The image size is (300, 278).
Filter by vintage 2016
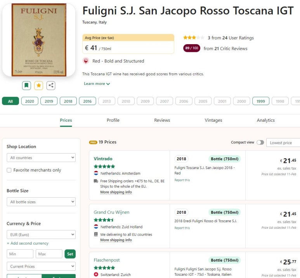(87, 101)
